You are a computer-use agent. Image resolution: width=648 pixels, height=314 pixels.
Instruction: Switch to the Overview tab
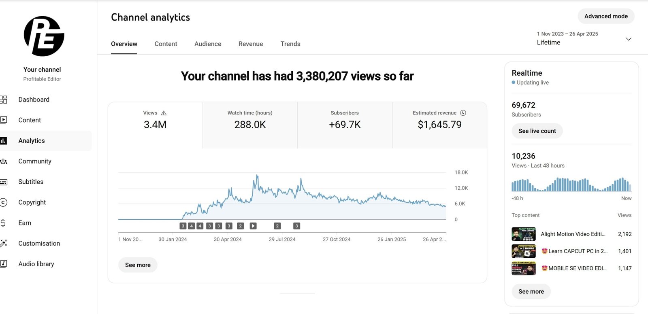pos(124,44)
